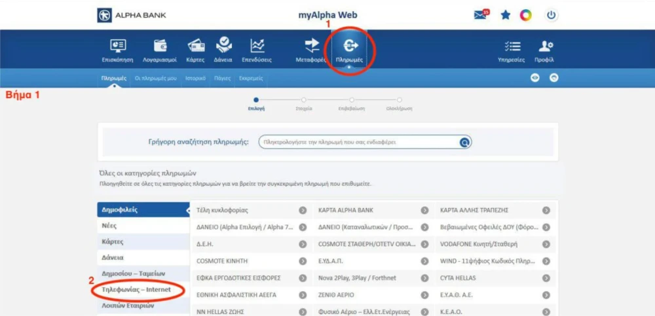655x316 pixels.
Task: Open the Κάρτες cards icon
Action: [195, 45]
